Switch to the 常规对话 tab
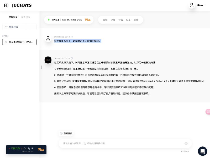Viewport: 210px width, 158px height. [x=13, y=17]
